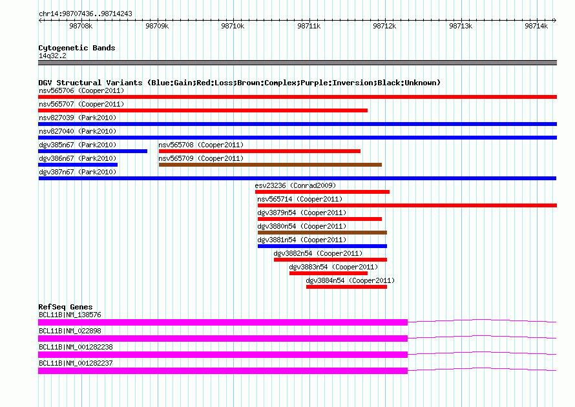The width and height of the screenshot is (575, 407).
Task: Open the nsv827039 (Park2010) variant label
Action: click(78, 118)
